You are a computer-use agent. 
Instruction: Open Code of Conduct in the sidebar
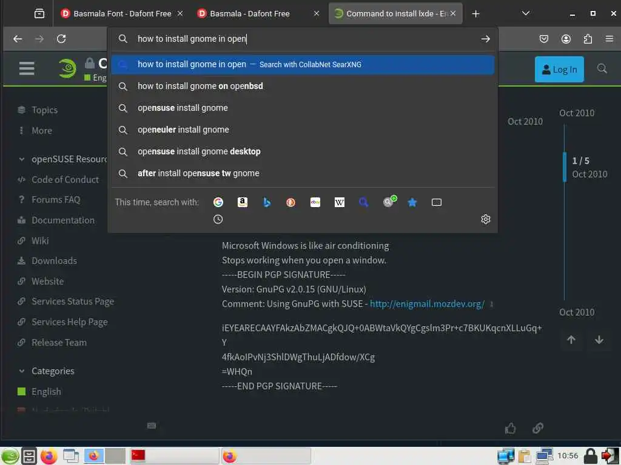(65, 179)
